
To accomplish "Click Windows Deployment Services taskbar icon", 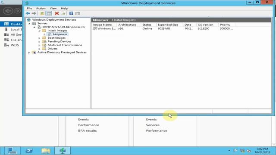I will 63,151.
